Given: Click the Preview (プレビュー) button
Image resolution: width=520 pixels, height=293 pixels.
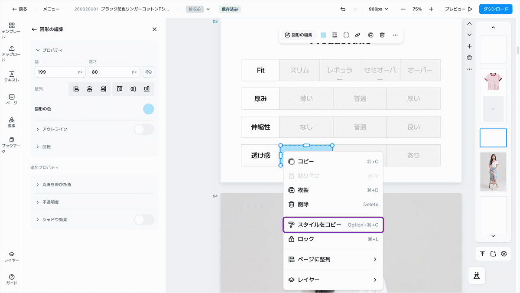Looking at the screenshot, I should coord(458,9).
